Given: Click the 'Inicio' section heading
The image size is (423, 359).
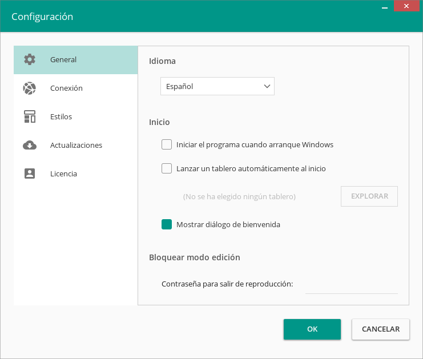Looking at the screenshot, I should [x=159, y=122].
